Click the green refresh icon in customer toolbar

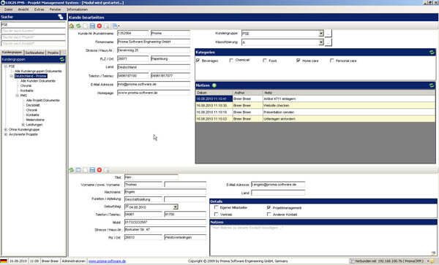coord(78,26)
